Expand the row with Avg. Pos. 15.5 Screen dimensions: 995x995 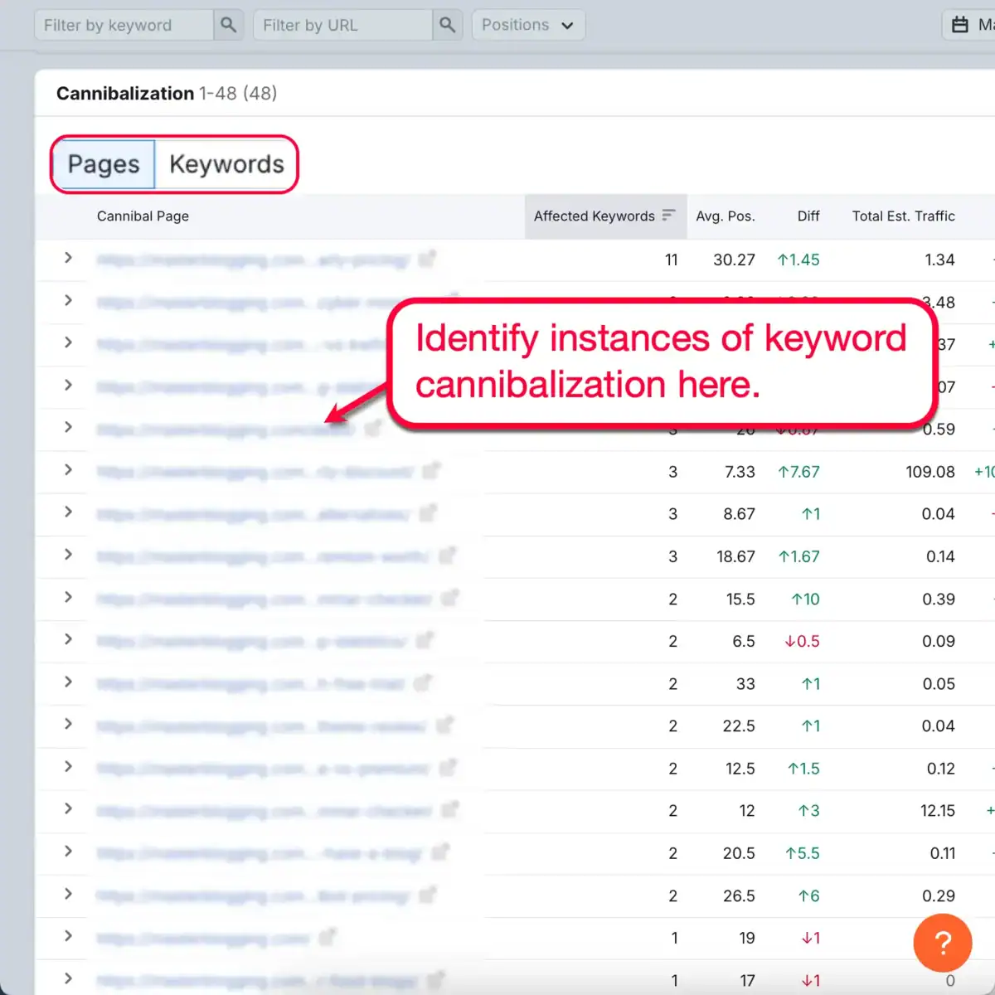tap(68, 597)
